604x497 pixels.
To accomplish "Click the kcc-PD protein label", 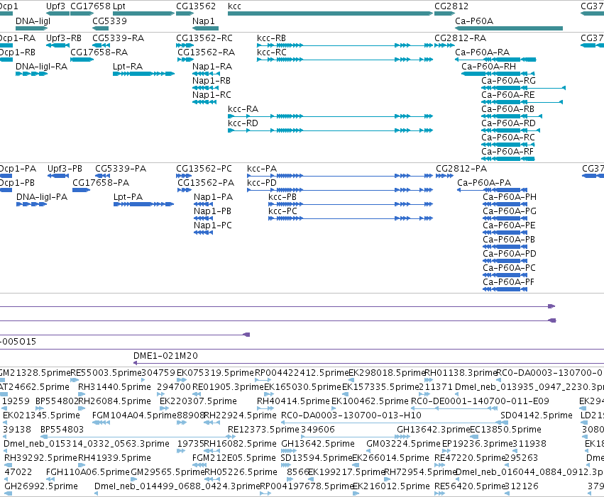I will pos(262,183).
